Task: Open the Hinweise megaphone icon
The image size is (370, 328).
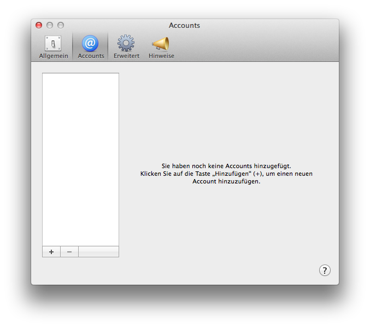Action: point(161,43)
